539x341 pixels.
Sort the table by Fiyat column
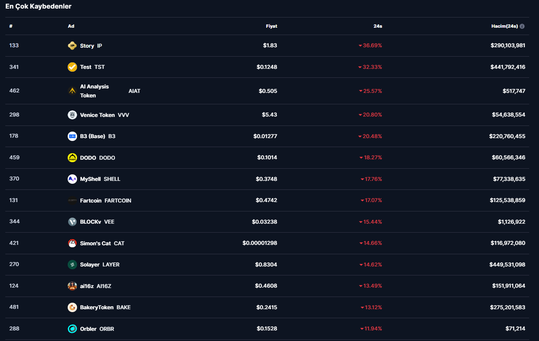coord(271,26)
